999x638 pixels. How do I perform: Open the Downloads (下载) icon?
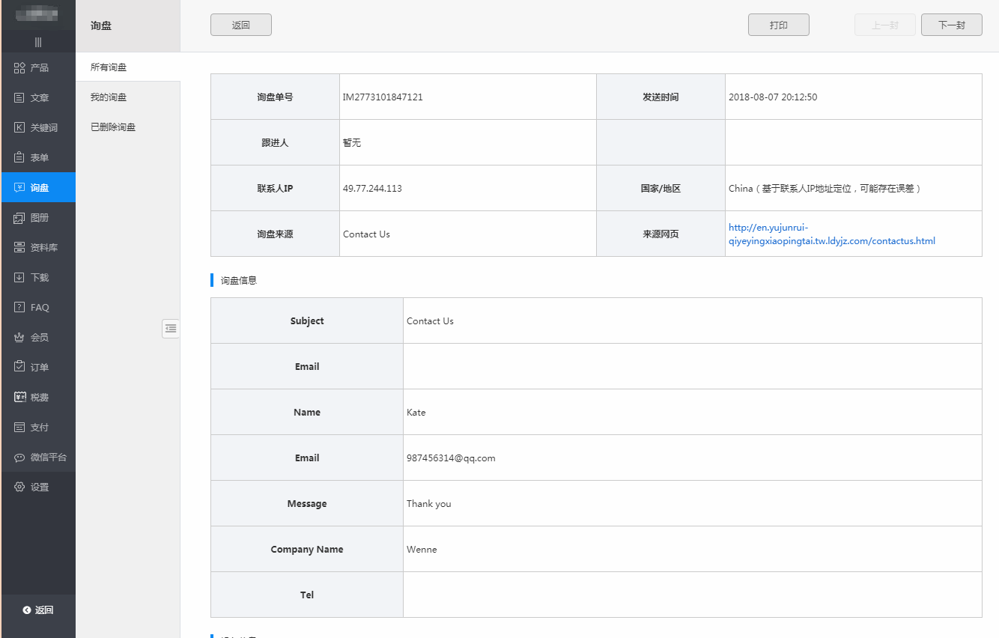pyautogui.click(x=20, y=278)
